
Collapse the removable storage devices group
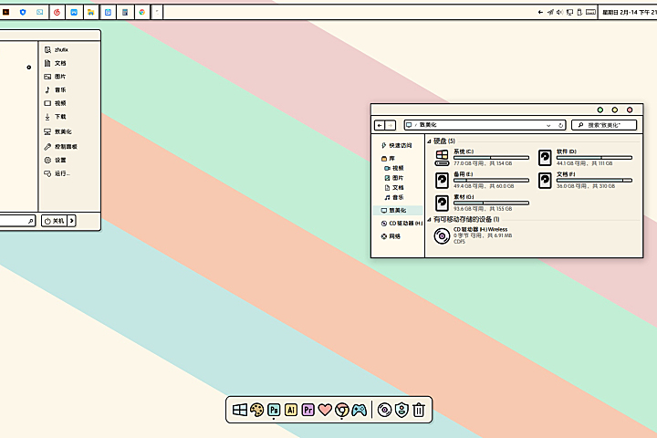429,219
